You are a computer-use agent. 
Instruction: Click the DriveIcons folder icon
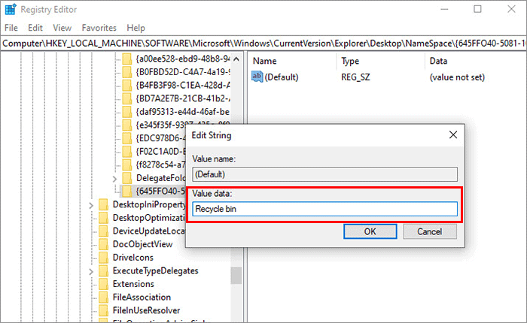pyautogui.click(x=104, y=258)
